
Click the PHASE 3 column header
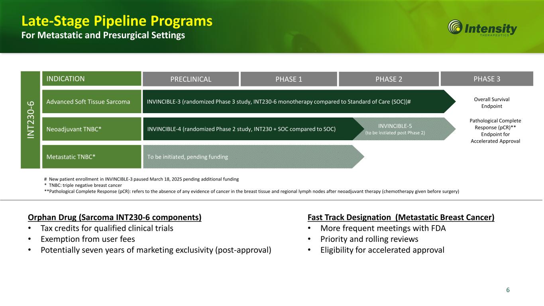[x=487, y=78]
